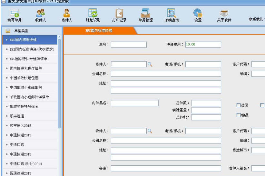Viewport: 265px width, 176px height.
Task: Select 中通快递(到付)2014 template
Action: pos(30,164)
